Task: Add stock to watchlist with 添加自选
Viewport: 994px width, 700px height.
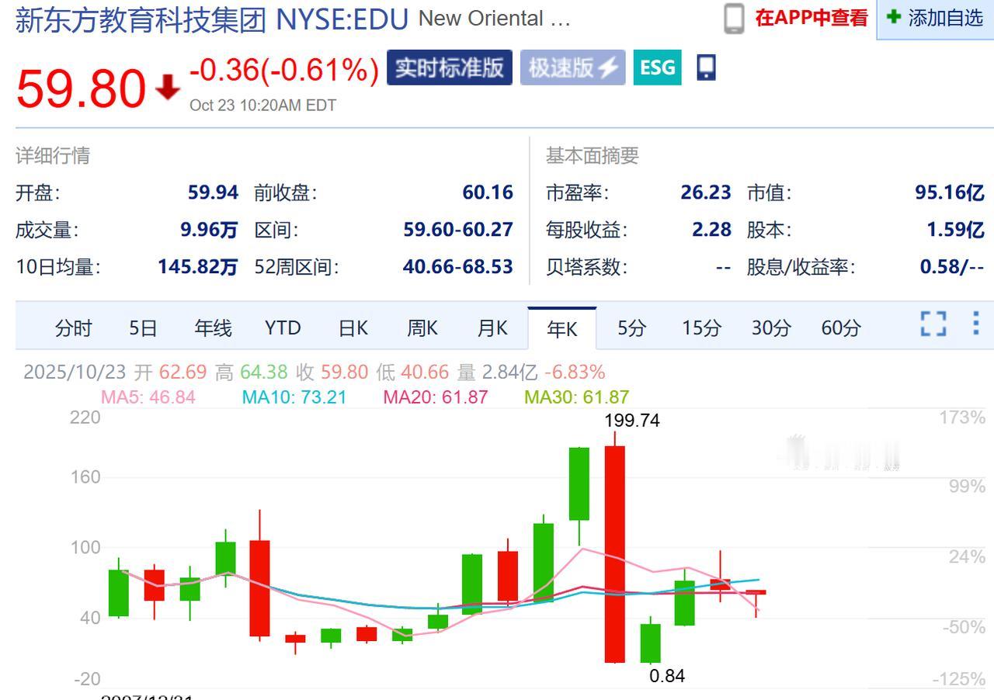Action: (935, 18)
